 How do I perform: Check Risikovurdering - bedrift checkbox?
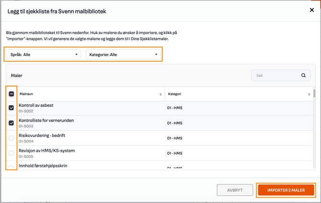pyautogui.click(x=11, y=138)
